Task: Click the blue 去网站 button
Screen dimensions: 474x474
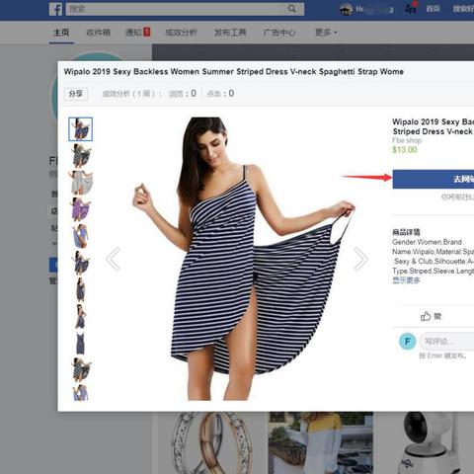Action: pyautogui.click(x=434, y=179)
